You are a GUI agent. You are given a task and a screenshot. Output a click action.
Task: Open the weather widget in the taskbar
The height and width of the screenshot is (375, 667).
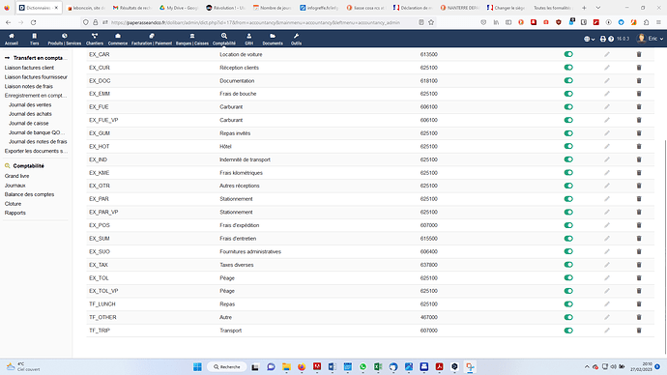23,366
